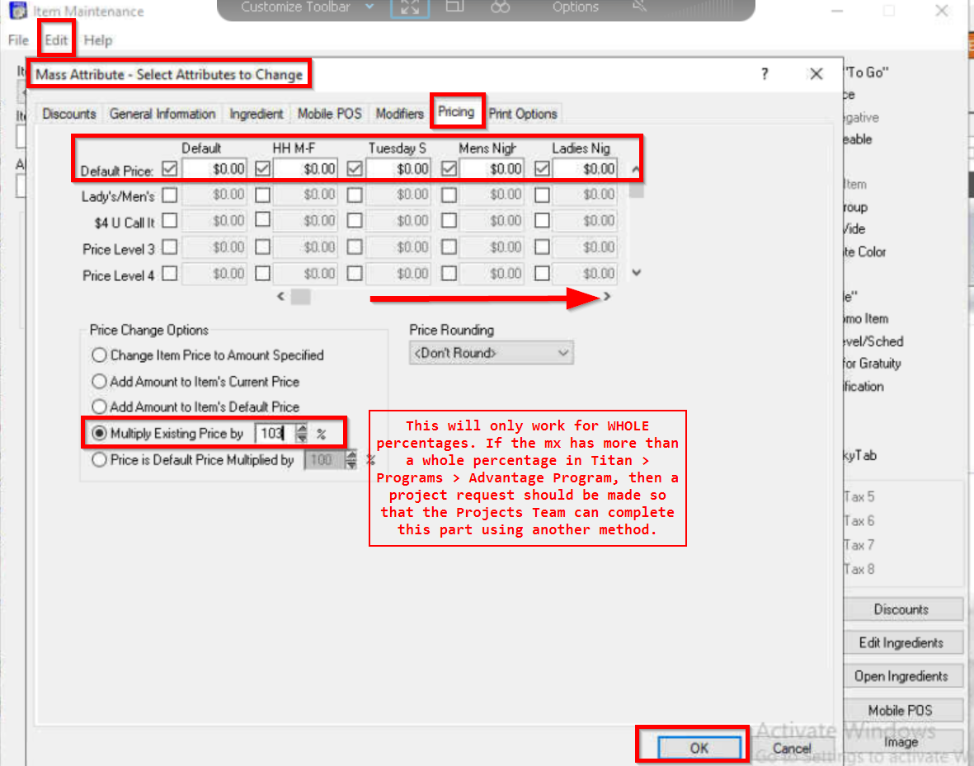Open the Price Rounding dropdown
974x766 pixels.
pos(491,353)
